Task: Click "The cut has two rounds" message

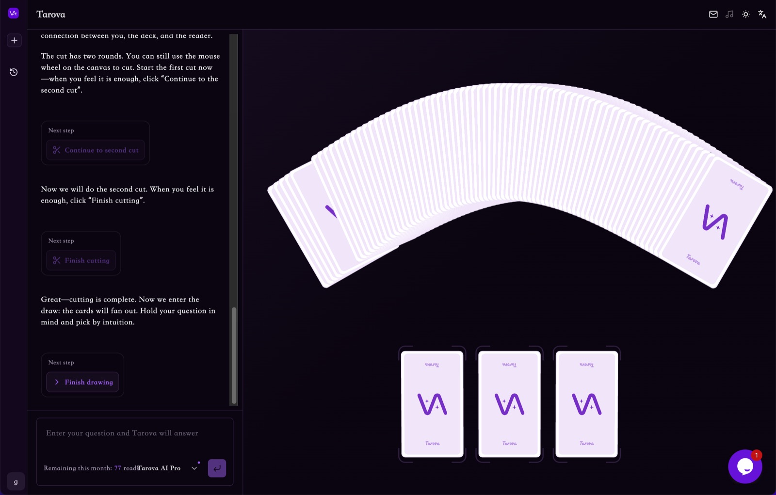Action: pyautogui.click(x=130, y=73)
